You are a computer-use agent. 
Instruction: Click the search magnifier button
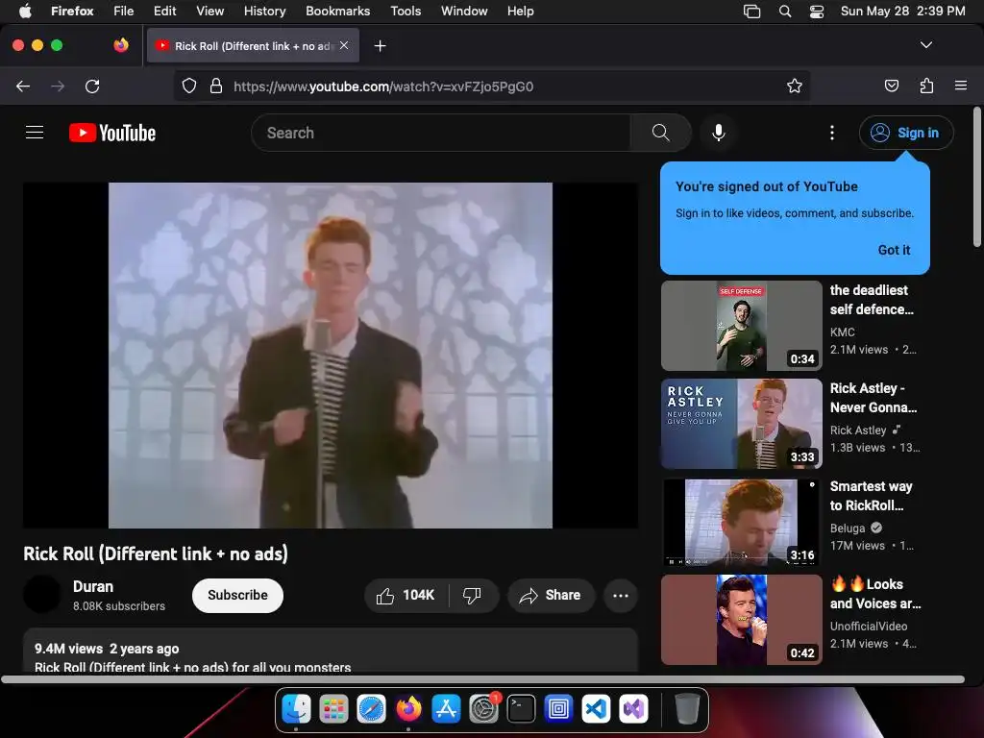pyautogui.click(x=660, y=133)
